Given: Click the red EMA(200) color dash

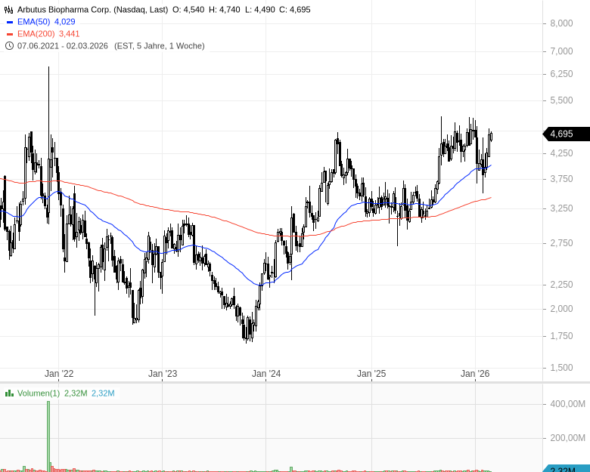Looking at the screenshot, I should click(x=9, y=34).
